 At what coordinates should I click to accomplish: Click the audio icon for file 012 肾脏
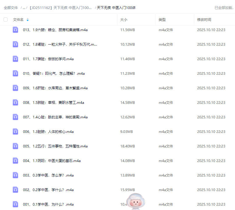[x=15, y=44]
